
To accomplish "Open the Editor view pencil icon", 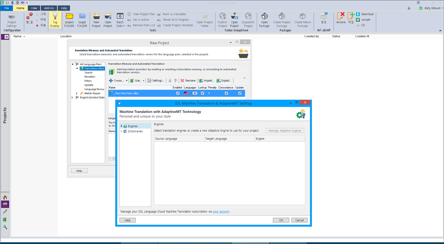I will tap(5, 212).
